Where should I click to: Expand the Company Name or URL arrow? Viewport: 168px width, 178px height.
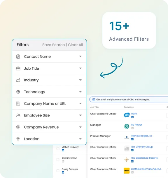coord(80,104)
